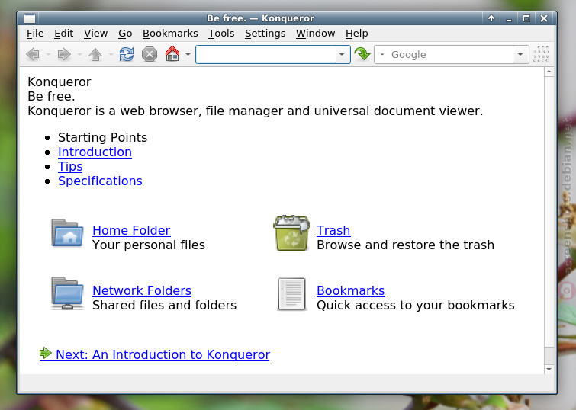Click the keep-above arrow button in the title bar
576x410 pixels.
click(x=491, y=18)
